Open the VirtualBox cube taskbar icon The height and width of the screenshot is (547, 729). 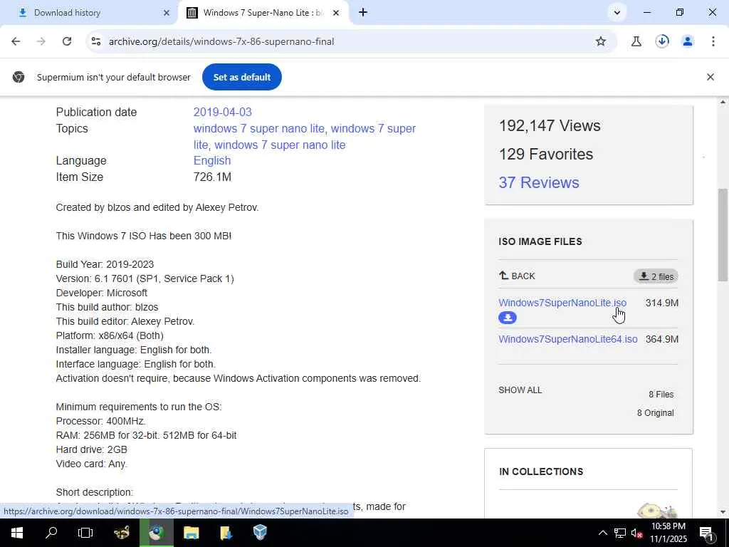[260, 533]
